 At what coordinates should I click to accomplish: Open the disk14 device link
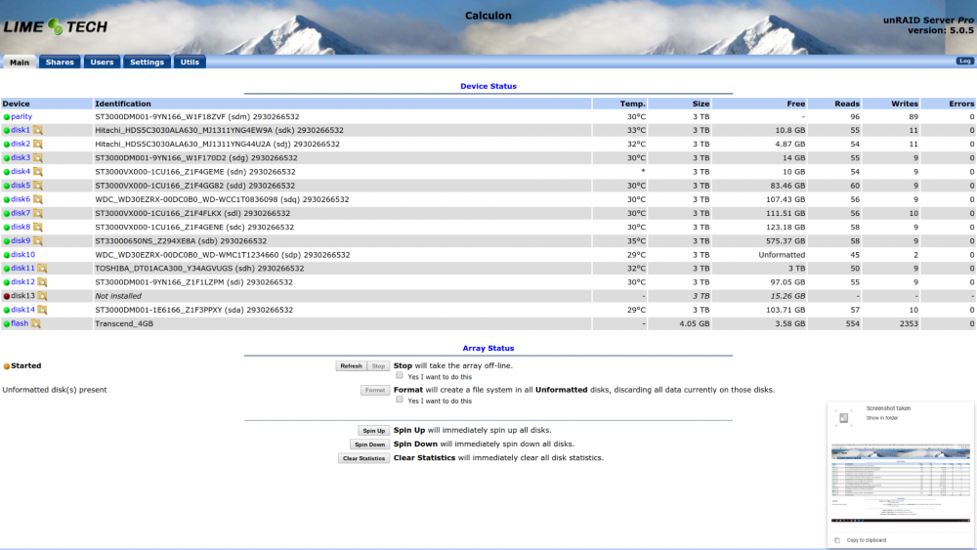[x=22, y=310]
